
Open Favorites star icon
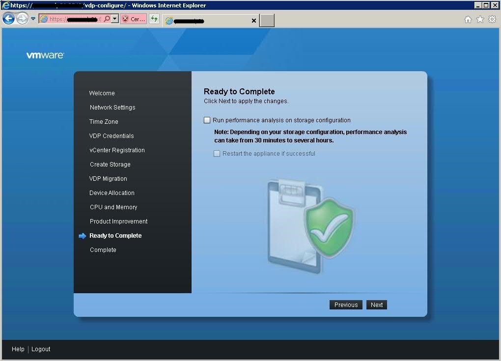point(480,20)
